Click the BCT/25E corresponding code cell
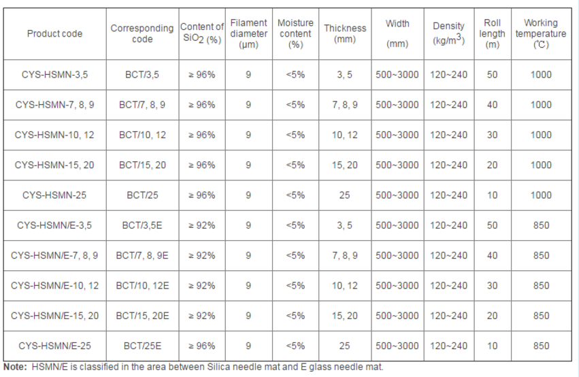 (142, 346)
